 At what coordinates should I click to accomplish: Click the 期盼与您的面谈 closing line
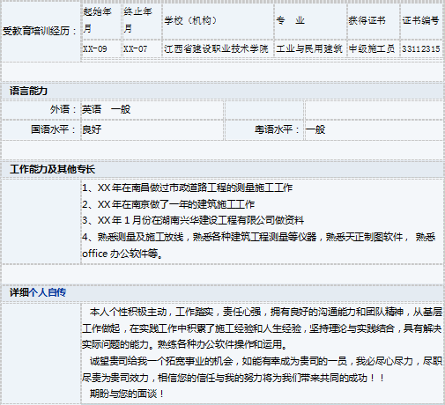coord(127,394)
